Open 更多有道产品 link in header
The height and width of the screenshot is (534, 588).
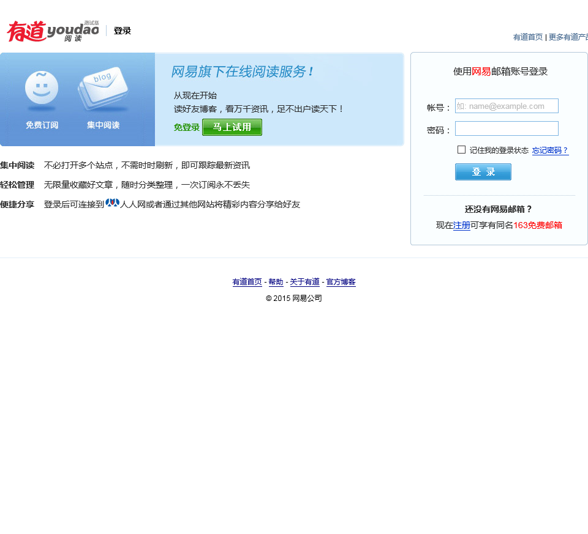tap(568, 37)
